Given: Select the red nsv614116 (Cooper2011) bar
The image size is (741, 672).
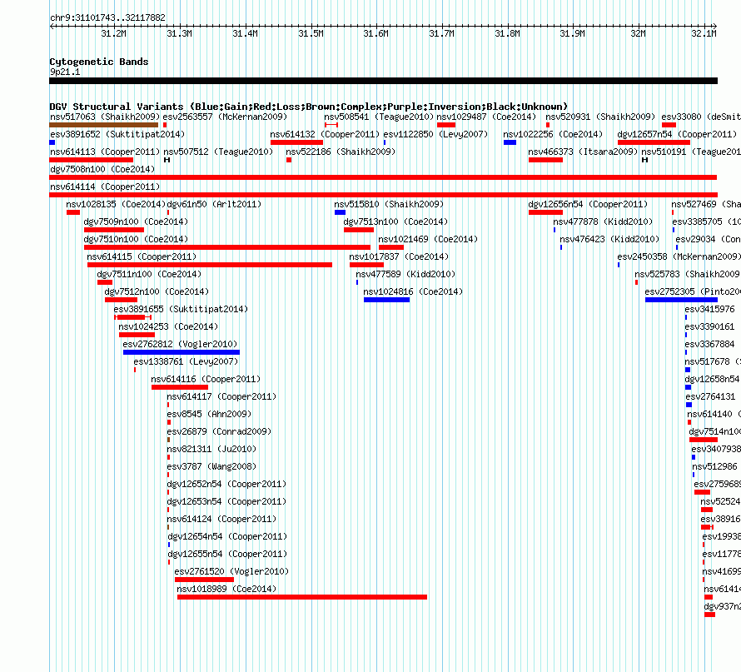Looking at the screenshot, I should click(180, 387).
